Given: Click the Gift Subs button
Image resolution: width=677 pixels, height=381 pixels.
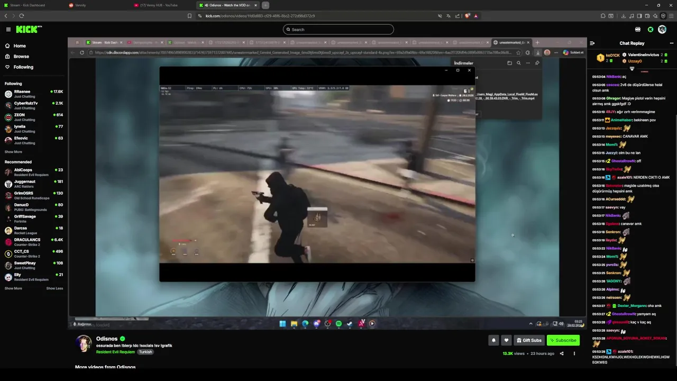Looking at the screenshot, I should point(529,340).
